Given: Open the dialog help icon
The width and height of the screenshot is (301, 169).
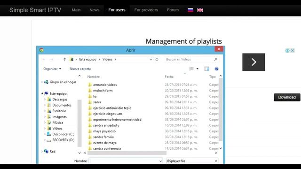Looking at the screenshot, I should (x=216, y=69).
